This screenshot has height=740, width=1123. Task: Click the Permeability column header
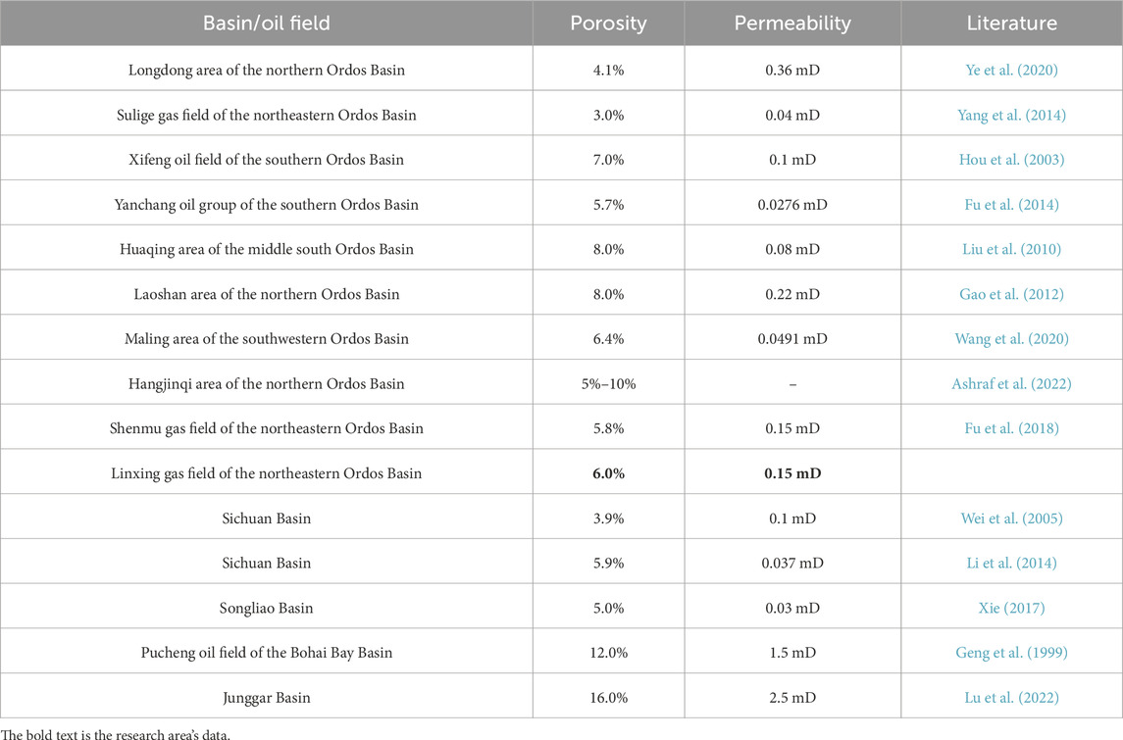tap(792, 23)
